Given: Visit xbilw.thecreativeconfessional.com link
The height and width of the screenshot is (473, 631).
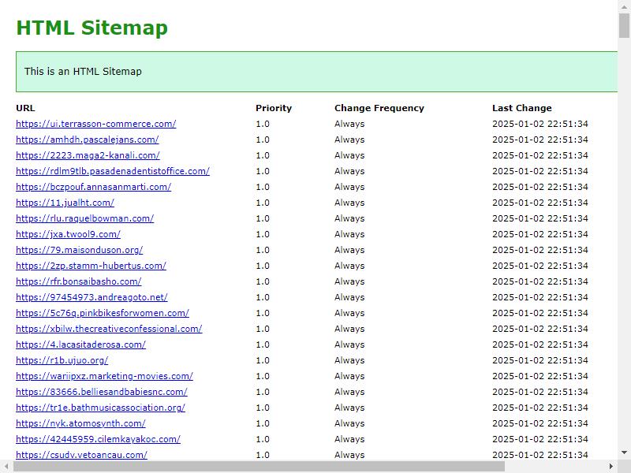Looking at the screenshot, I should [x=109, y=329].
